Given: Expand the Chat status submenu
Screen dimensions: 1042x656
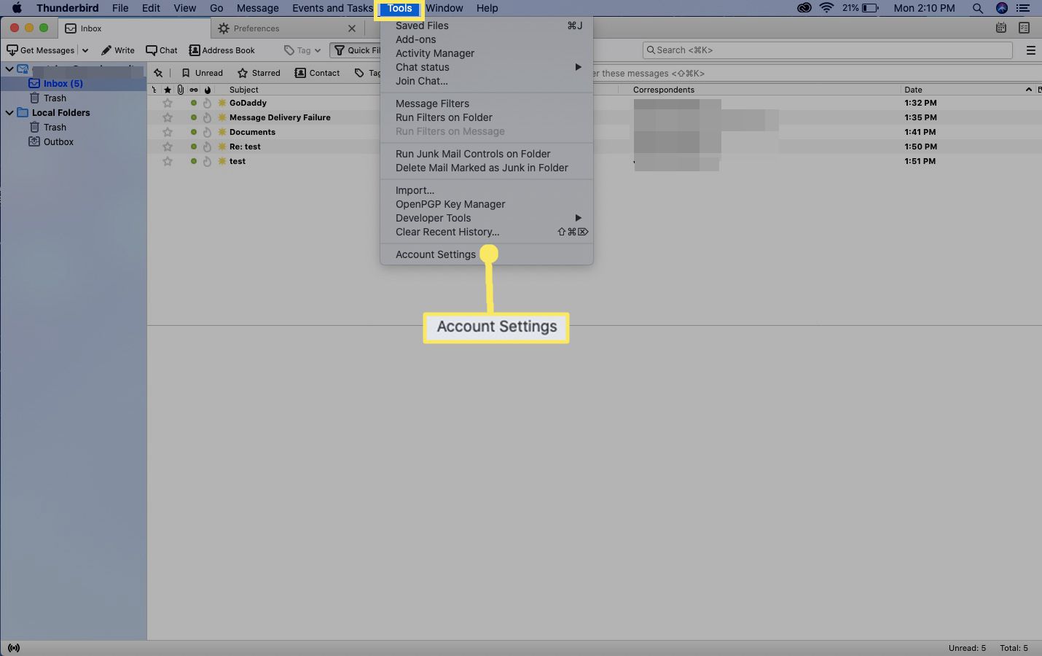Looking at the screenshot, I should point(487,67).
